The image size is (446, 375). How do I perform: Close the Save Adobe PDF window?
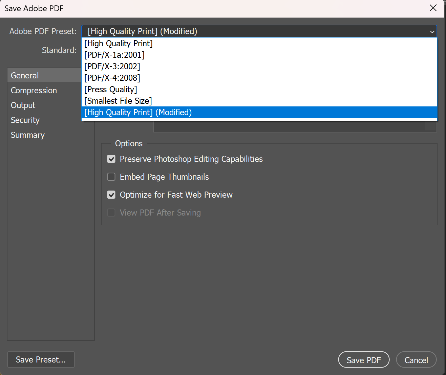[x=433, y=8]
